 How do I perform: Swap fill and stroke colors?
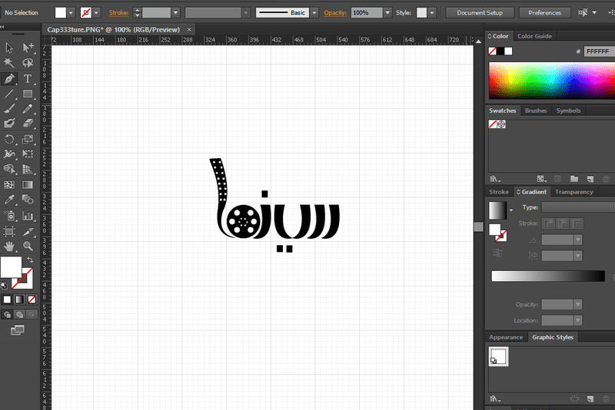point(29,260)
